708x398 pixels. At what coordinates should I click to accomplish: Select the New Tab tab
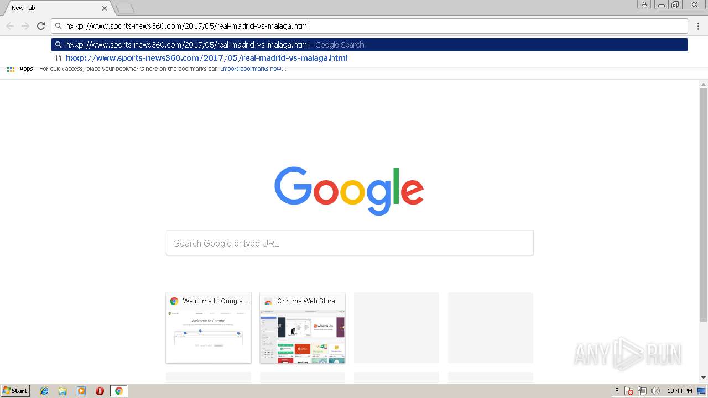58,8
